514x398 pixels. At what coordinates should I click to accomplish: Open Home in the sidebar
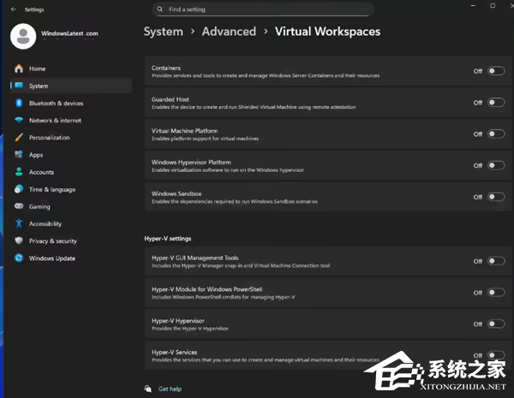click(71, 68)
